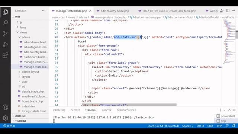Open notifications bell in status bar
The height and width of the screenshot is (134, 238).
point(234,126)
